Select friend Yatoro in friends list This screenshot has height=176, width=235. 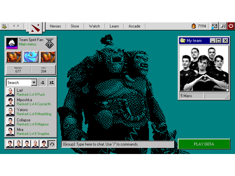(x=31, y=112)
